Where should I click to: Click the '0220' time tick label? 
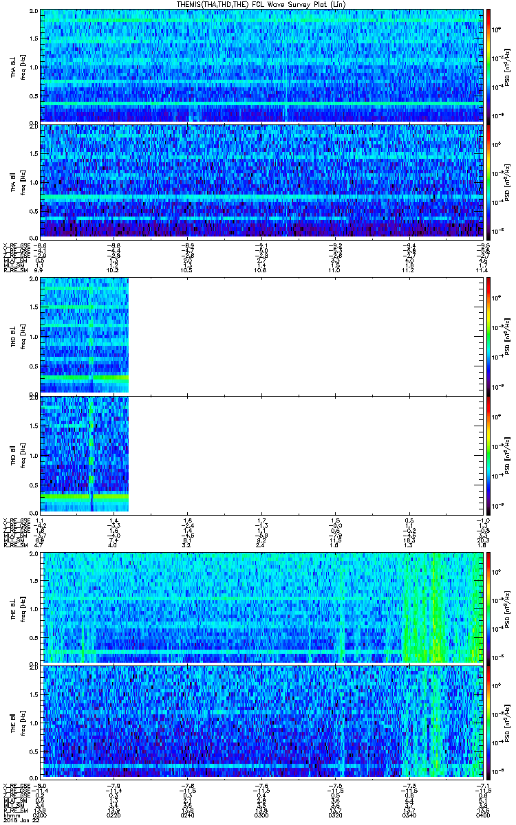114,814
